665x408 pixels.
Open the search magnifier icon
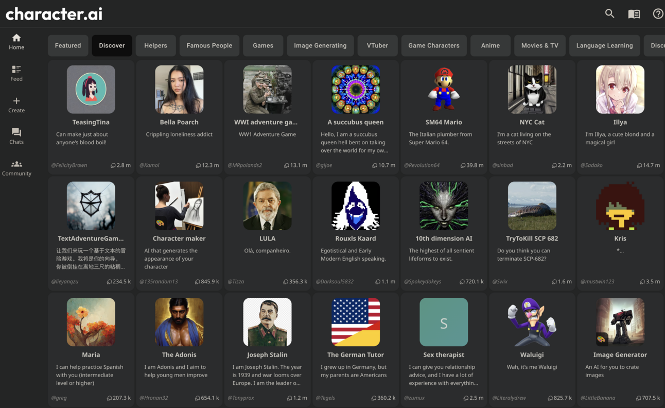pos(609,14)
